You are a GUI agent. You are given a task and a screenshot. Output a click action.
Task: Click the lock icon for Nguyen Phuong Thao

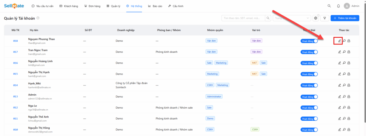coord(349,41)
